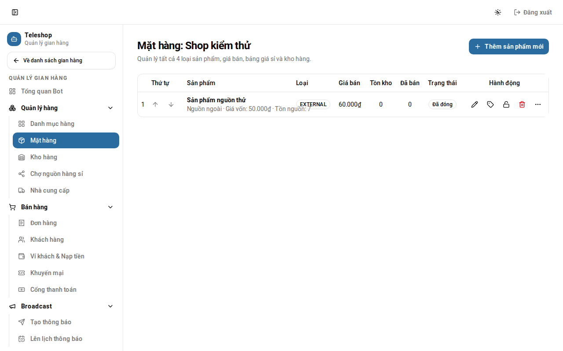Switch theme with the sun icon
Screen dimensions: 563x351
tap(498, 12)
